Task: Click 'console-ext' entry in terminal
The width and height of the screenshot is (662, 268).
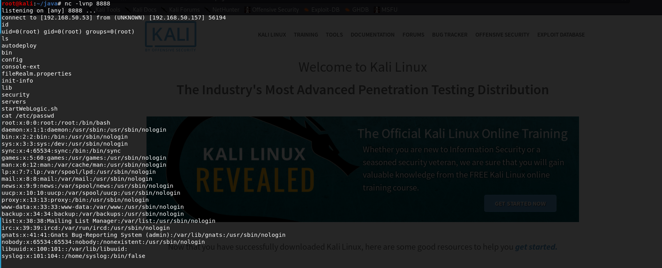Action: 21,67
